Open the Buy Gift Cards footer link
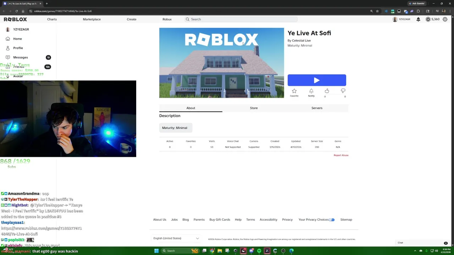 (220, 220)
